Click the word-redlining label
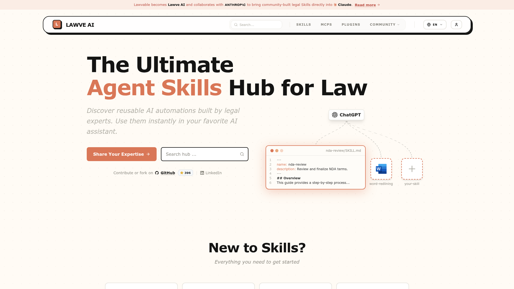514x289 pixels. click(381, 184)
